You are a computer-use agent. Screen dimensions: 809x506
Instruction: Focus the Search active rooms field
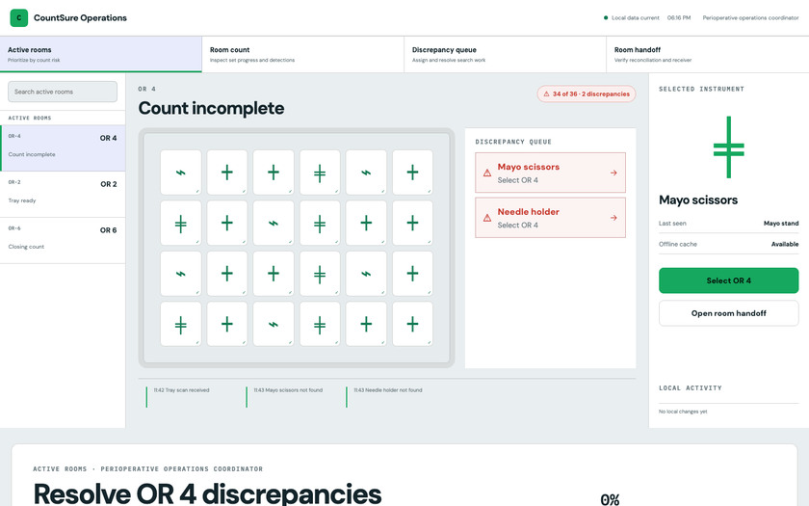63,92
